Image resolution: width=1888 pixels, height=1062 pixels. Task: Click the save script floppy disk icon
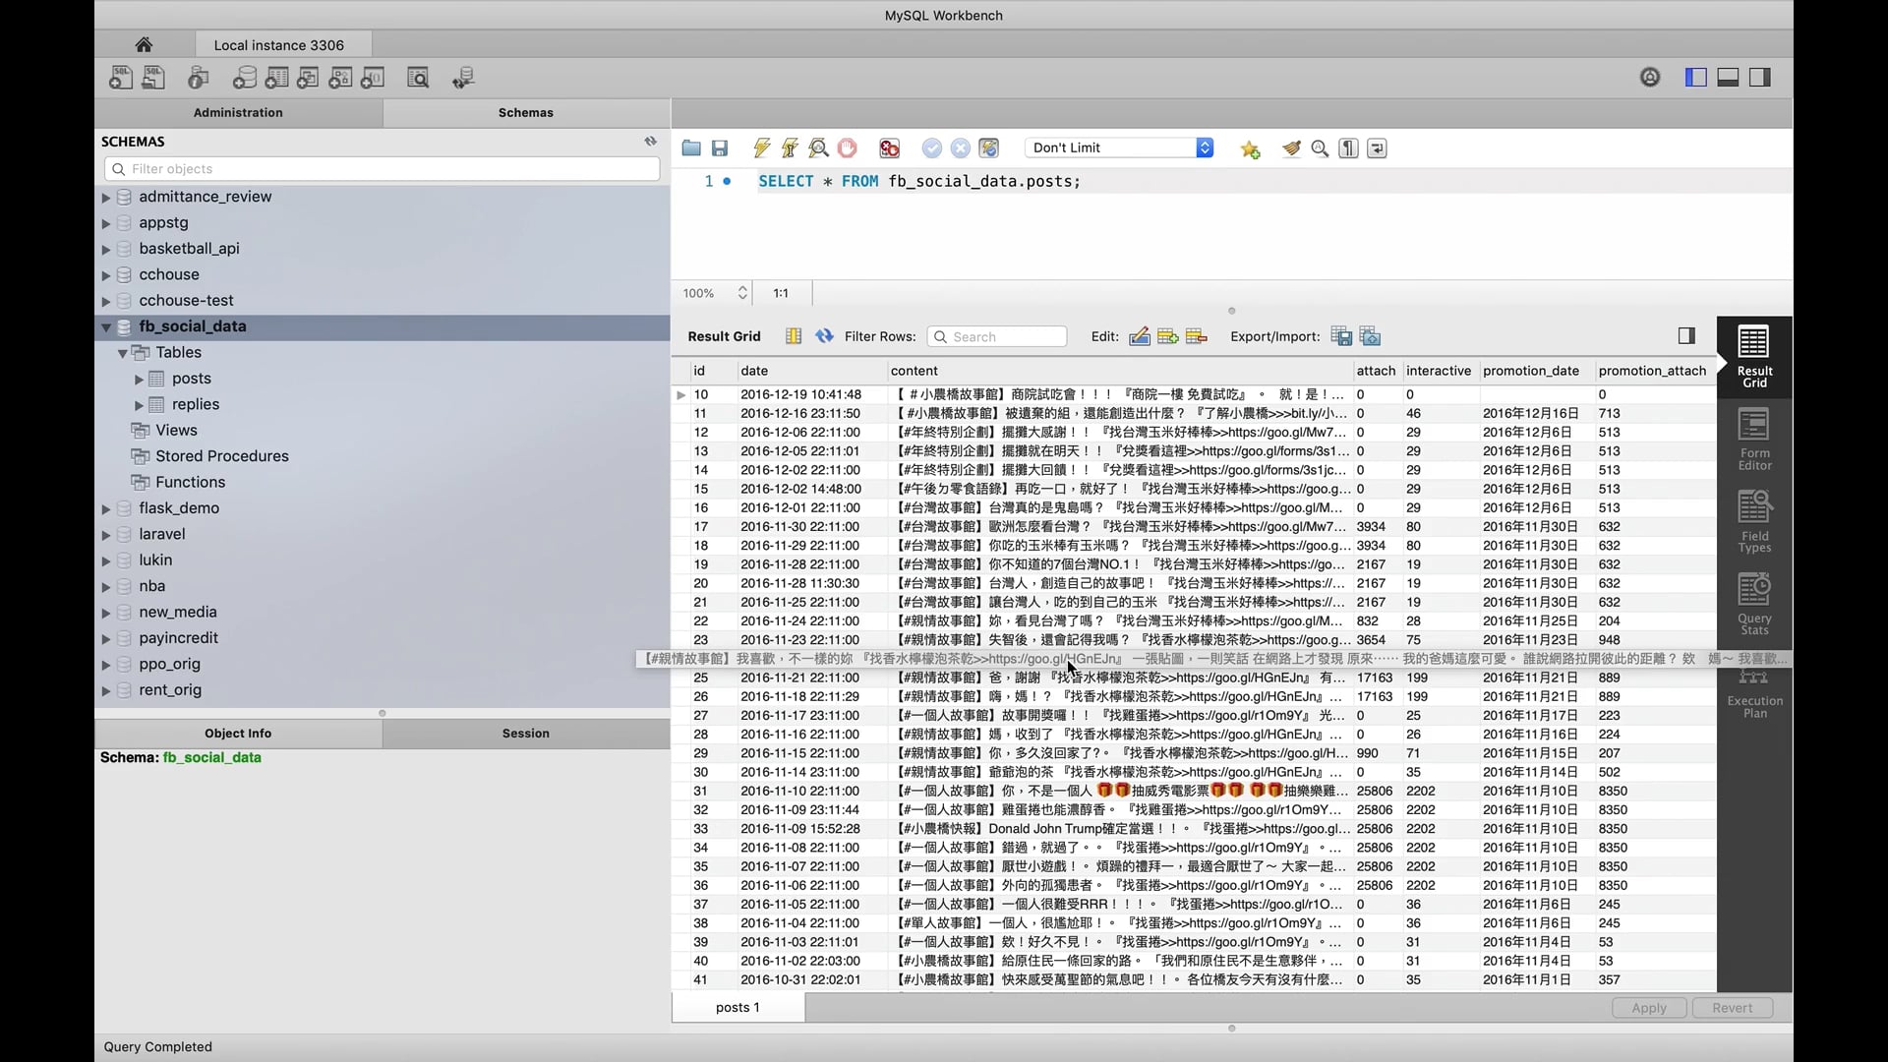720,148
